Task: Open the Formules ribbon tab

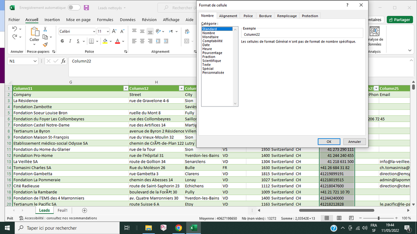Action: [x=105, y=20]
